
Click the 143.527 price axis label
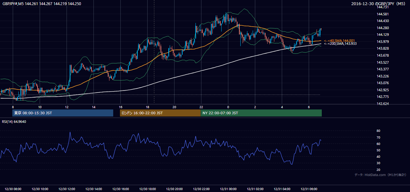(x=383, y=62)
